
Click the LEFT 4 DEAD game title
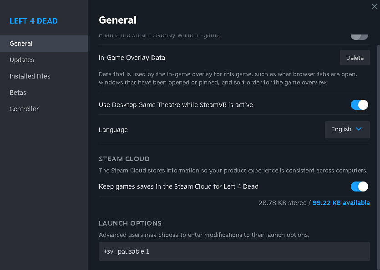[34, 21]
